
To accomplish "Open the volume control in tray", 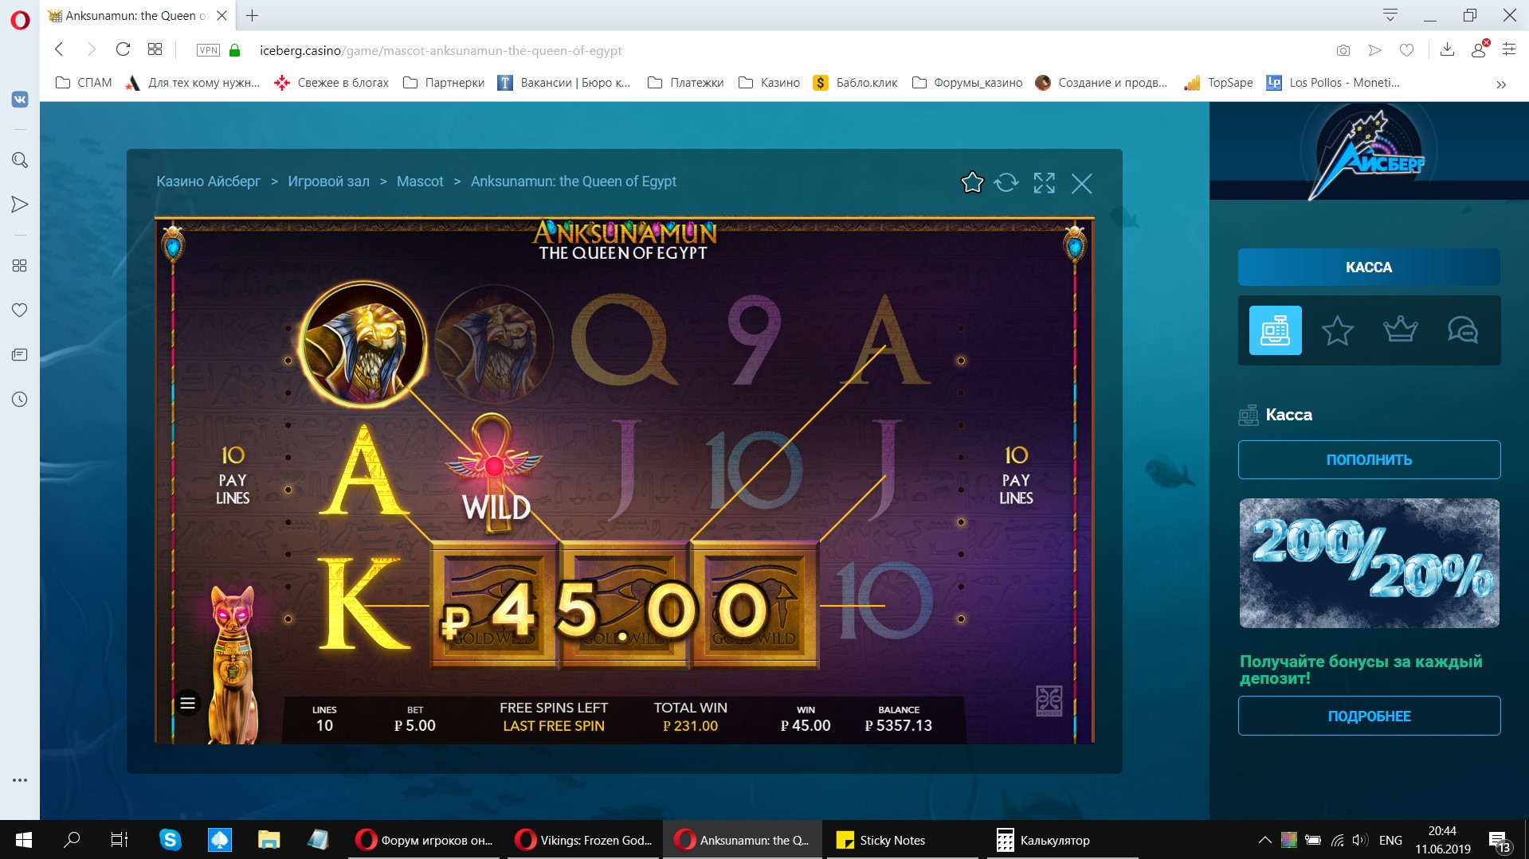I will (x=1360, y=840).
